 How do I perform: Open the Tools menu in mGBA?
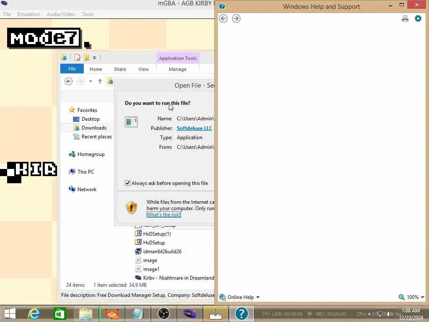coord(88,14)
